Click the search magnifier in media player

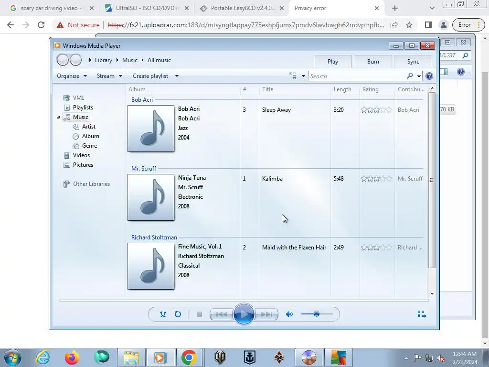click(x=410, y=76)
